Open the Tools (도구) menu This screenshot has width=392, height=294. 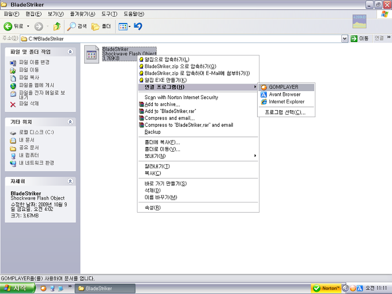110,14
